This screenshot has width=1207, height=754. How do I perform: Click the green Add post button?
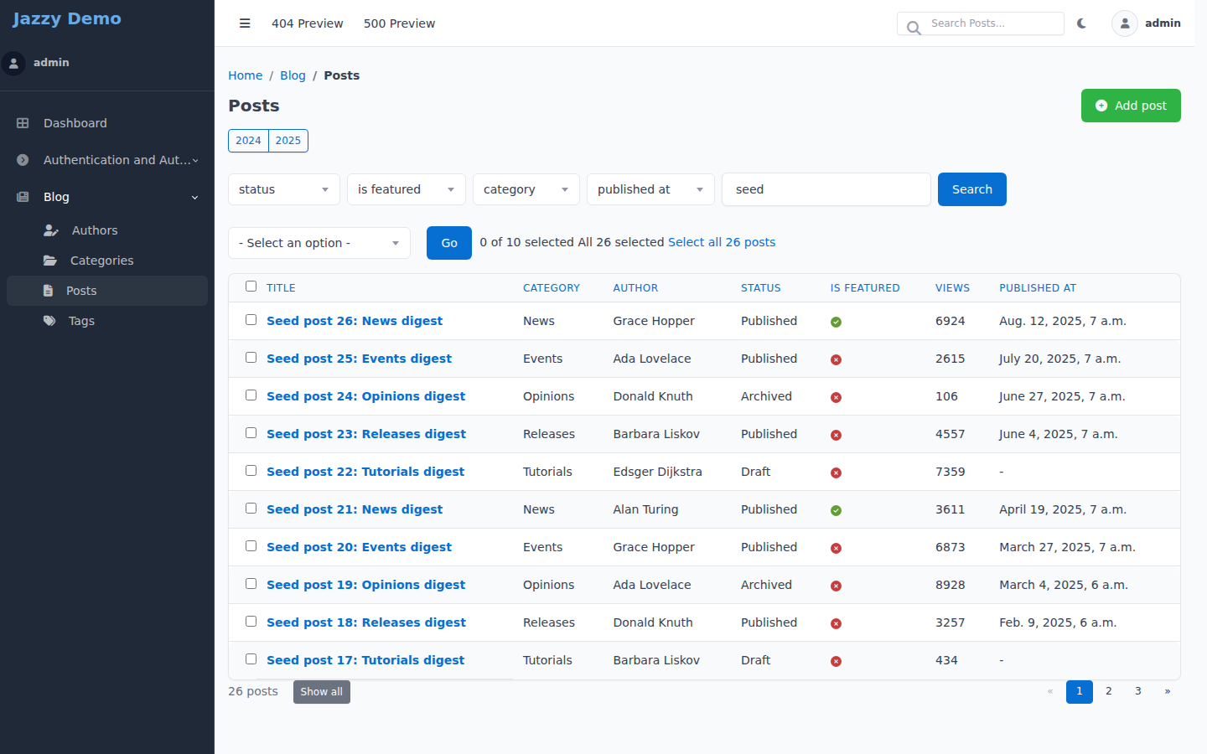1131,106
